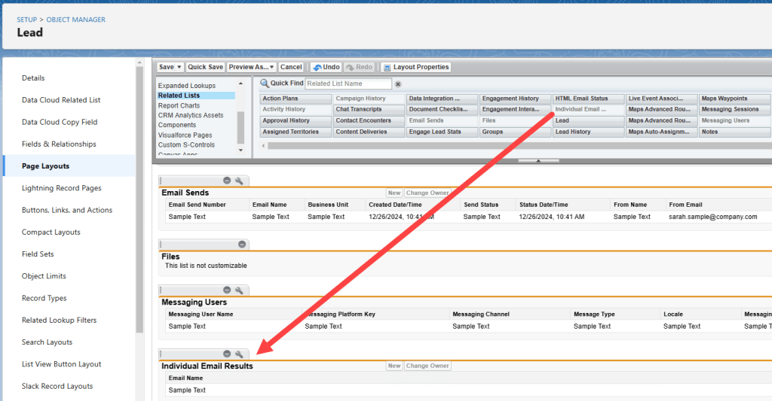Edit Individual Email Results wrench settings
Viewport: 772px width, 401px height.
pos(239,354)
